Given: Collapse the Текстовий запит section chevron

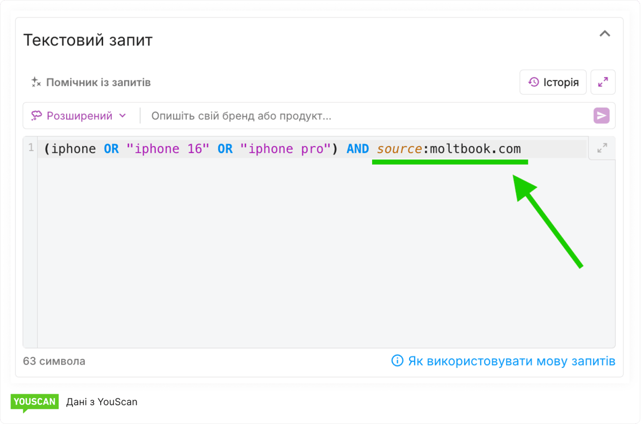Looking at the screenshot, I should click(605, 34).
